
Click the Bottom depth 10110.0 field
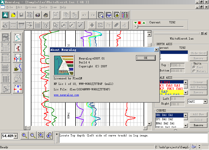click(178, 71)
